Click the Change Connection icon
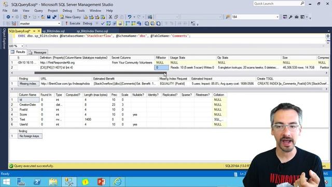The width and height of the screenshot is (332, 187). click(14, 23)
